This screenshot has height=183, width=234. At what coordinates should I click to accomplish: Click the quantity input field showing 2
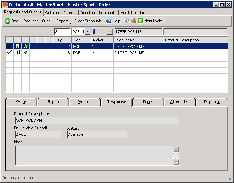62,32
